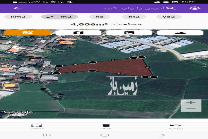This screenshot has height=139, width=208.
Task: Tap the search magnifier icon
Action: (x=171, y=8)
